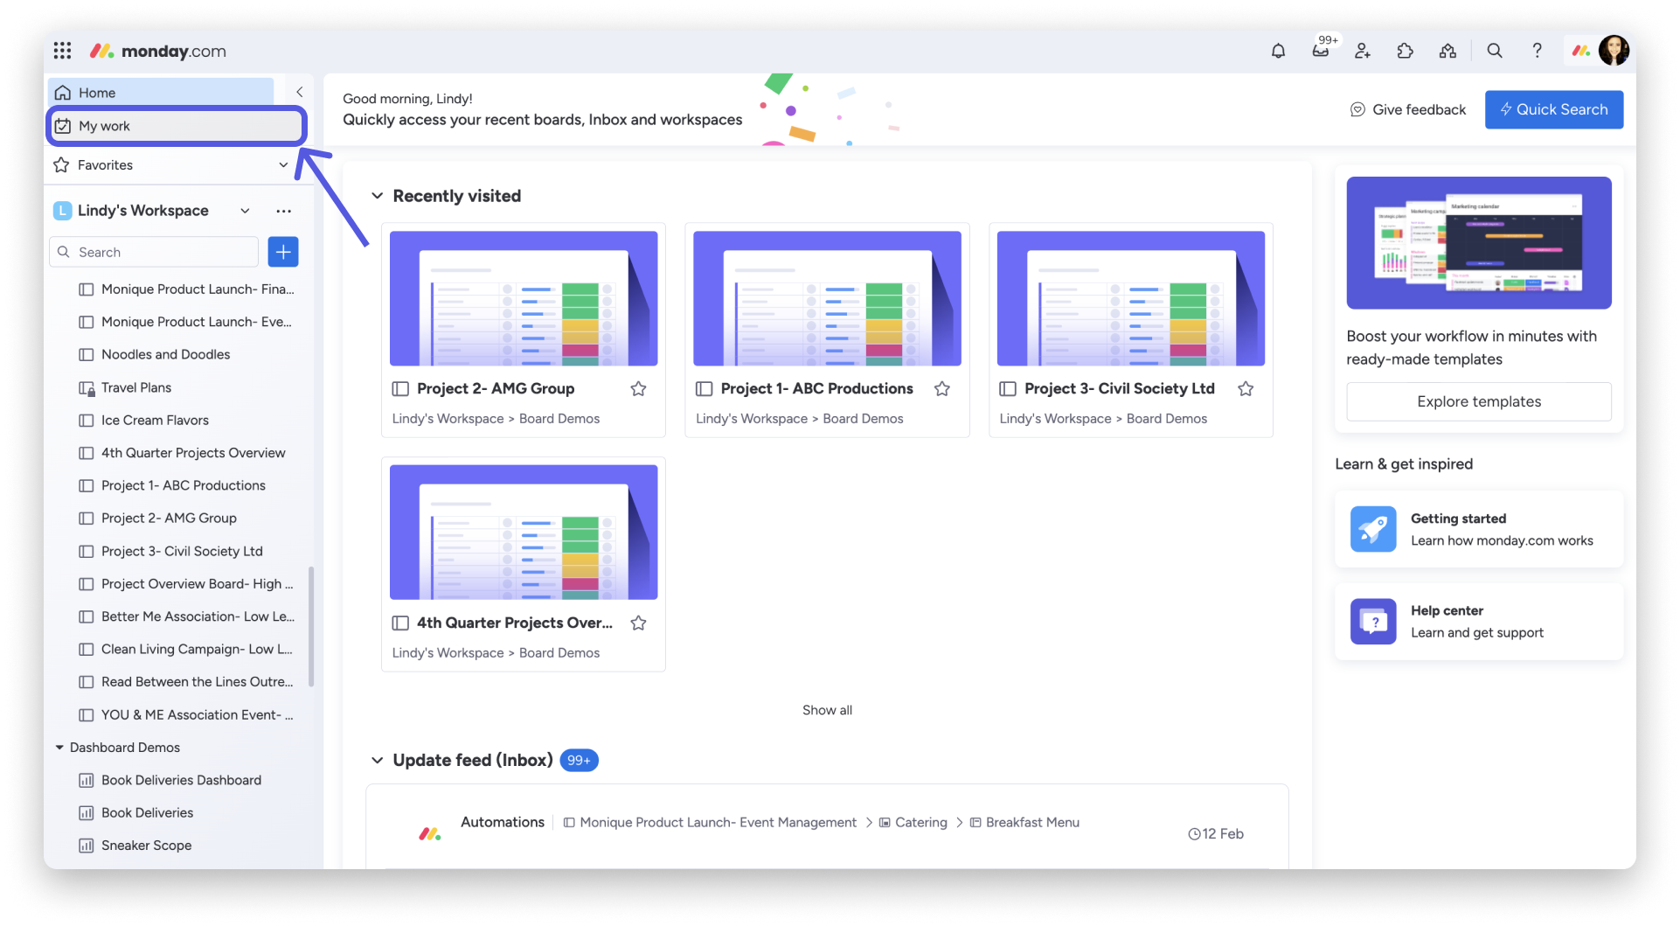This screenshot has width=1680, height=926.
Task: Collapse the Recently visited section
Action: (378, 196)
